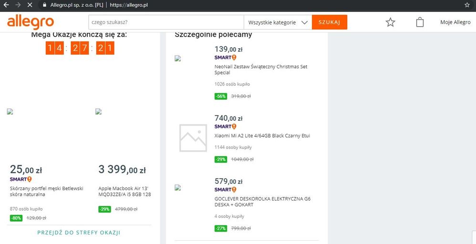Viewport: 476px width, 244px height.
Task: Click the site security padlock icon
Action: tap(44, 5)
